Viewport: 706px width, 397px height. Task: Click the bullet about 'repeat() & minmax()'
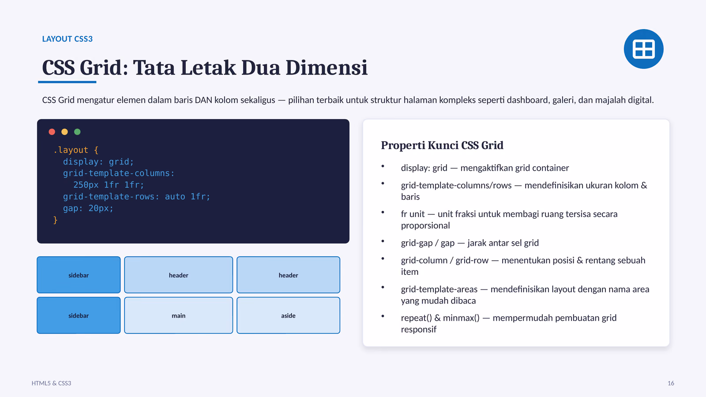(x=509, y=324)
